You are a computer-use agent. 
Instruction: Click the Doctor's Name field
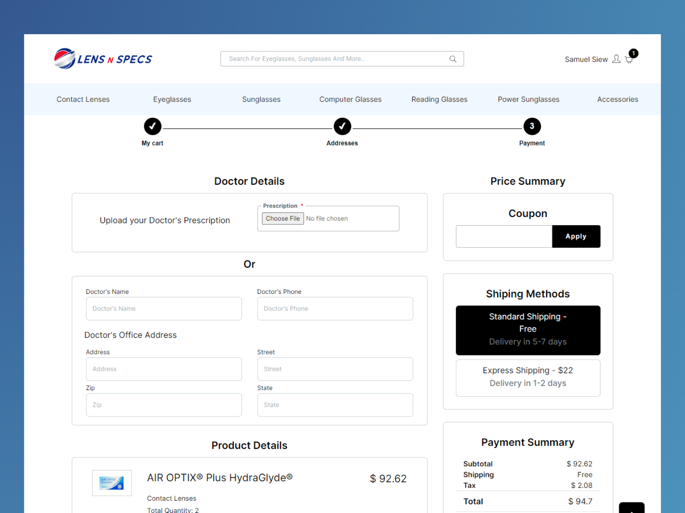tap(163, 309)
